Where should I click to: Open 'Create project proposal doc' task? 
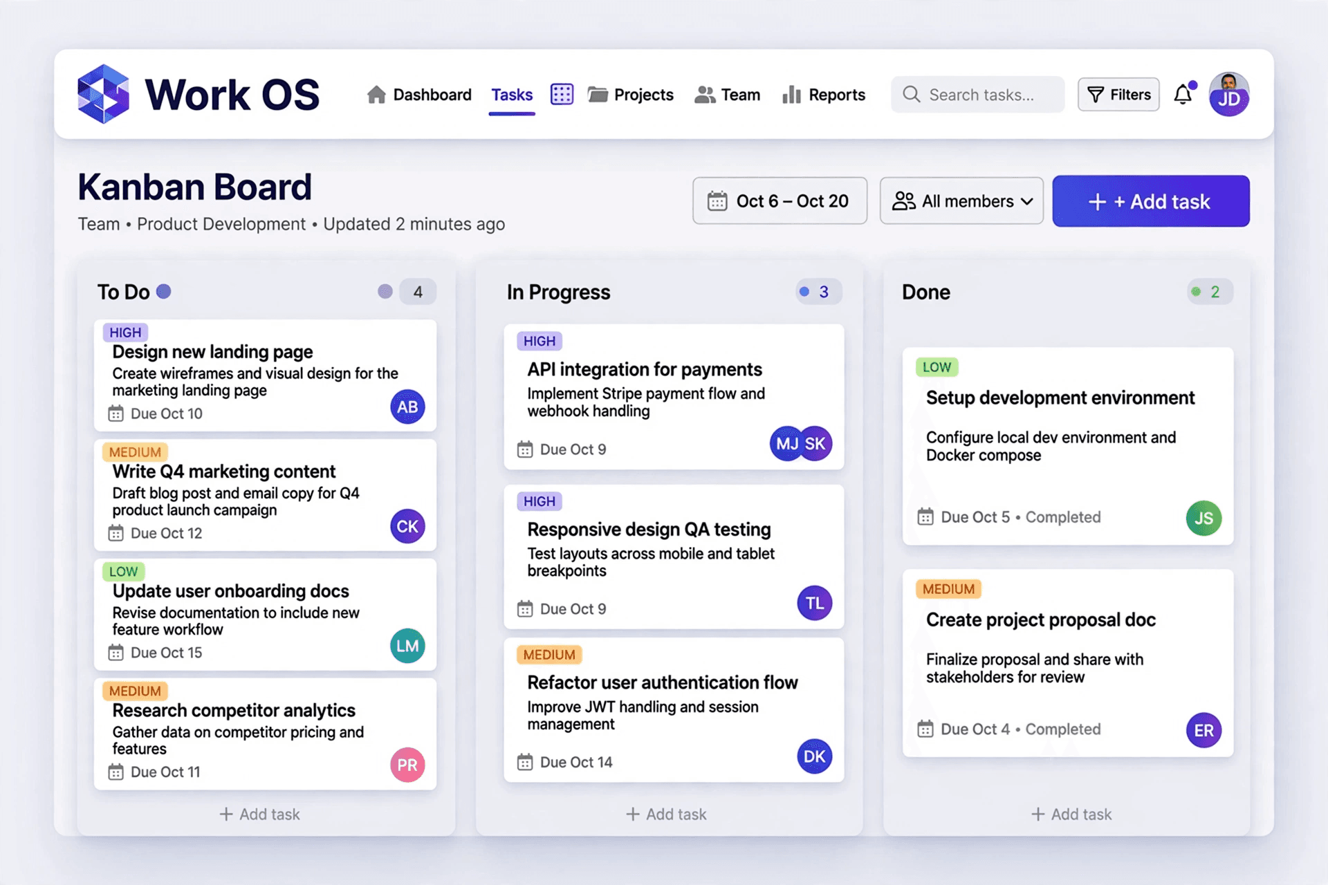[x=1068, y=662]
